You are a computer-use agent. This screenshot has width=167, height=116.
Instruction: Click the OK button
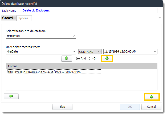tap(130, 107)
